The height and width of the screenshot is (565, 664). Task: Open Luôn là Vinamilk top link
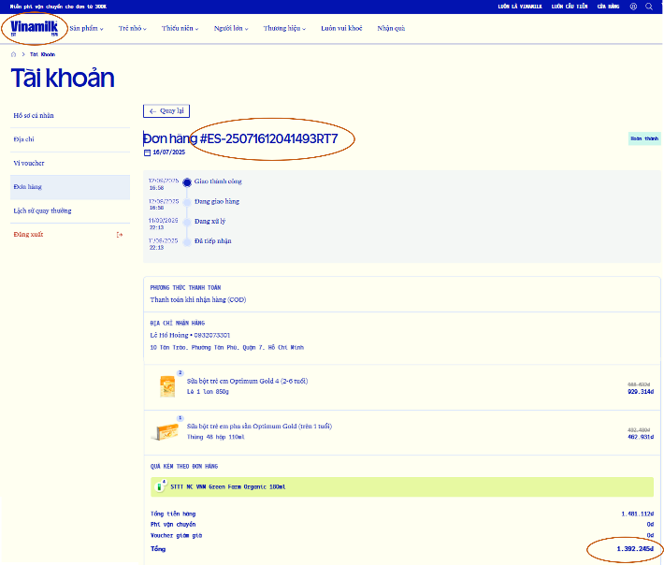coord(520,7)
